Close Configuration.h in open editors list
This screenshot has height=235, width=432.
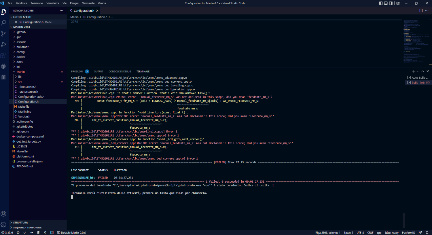point(16,22)
